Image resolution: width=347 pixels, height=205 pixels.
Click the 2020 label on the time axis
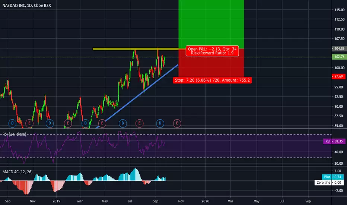click(x=206, y=201)
